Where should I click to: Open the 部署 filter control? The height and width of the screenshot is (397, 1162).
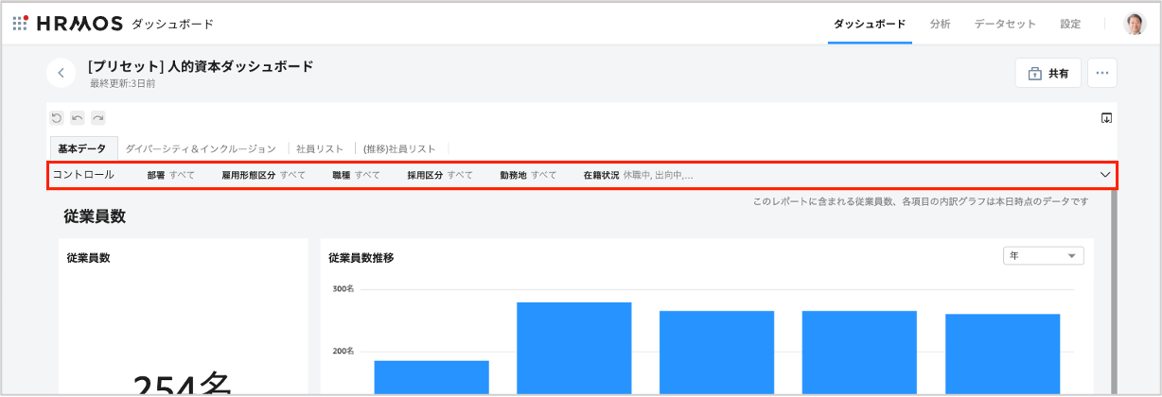[x=170, y=175]
